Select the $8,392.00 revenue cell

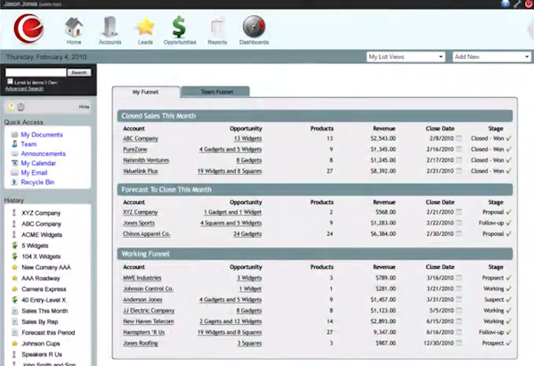[383, 171]
